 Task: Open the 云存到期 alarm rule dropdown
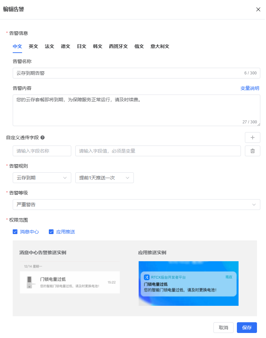(x=42, y=178)
